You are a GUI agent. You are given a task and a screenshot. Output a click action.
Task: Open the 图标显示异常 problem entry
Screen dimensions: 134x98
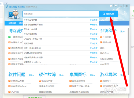[x=79, y=81]
